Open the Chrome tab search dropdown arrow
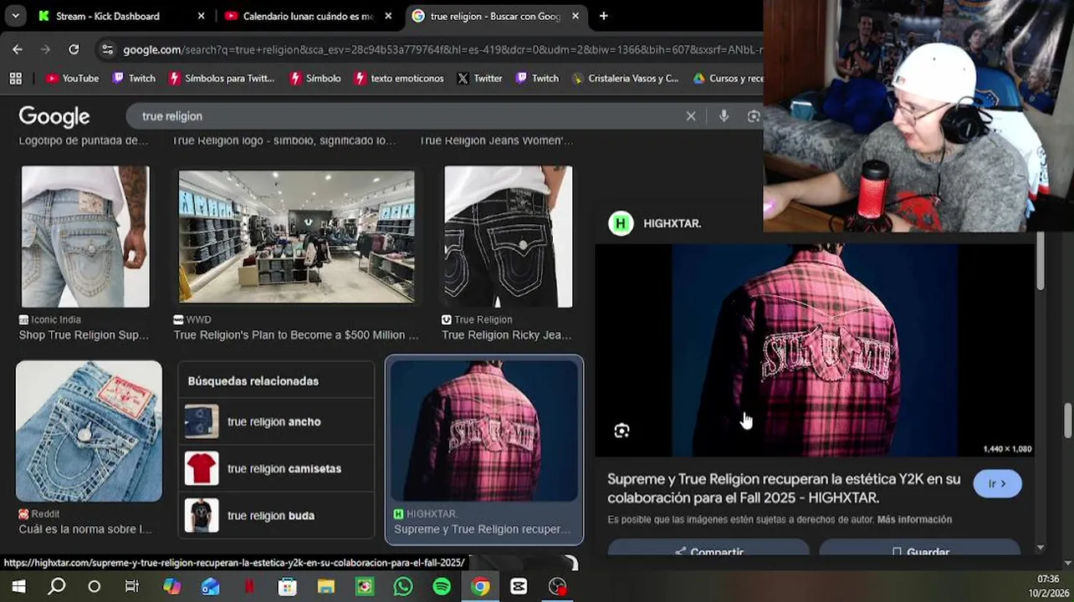 pos(15,16)
